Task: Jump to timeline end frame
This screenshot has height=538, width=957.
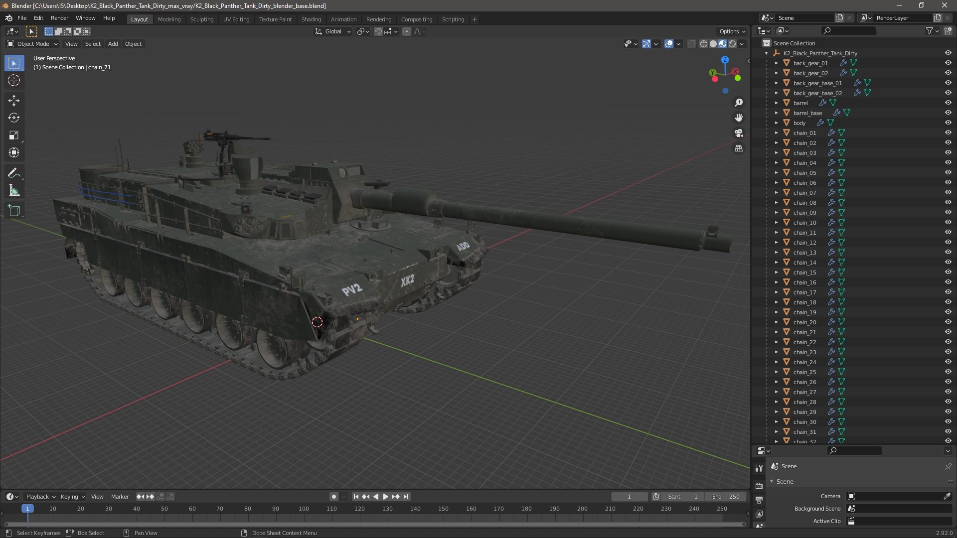Action: tap(406, 497)
